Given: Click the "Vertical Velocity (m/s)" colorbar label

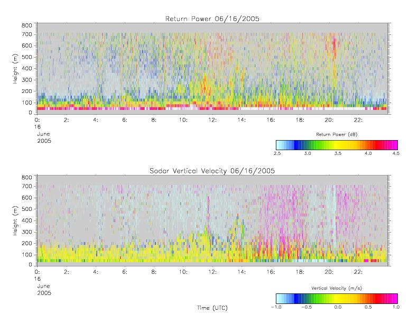Looking at the screenshot, I should pos(337,288).
